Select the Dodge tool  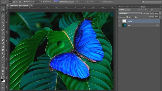point(3,53)
